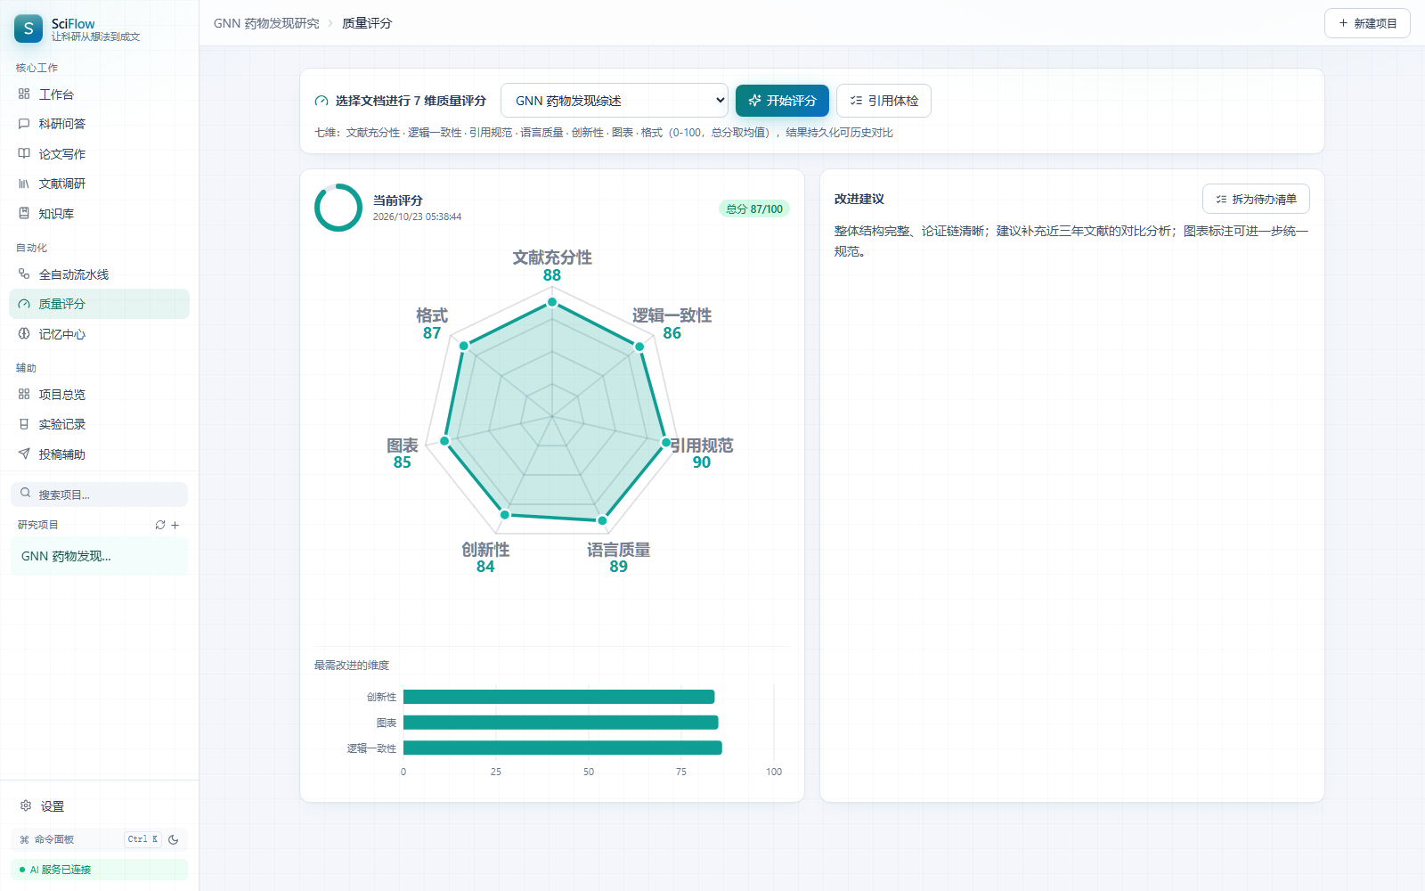Open the 知识库 icon in sidebar
This screenshot has height=891, width=1425.
coord(24,213)
